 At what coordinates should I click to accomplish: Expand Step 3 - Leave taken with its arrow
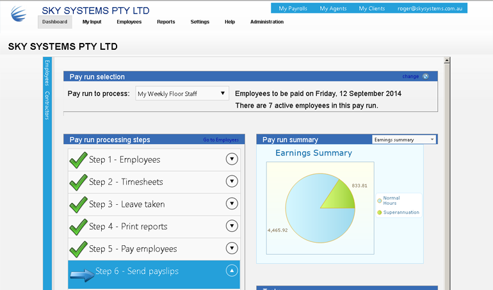232,204
